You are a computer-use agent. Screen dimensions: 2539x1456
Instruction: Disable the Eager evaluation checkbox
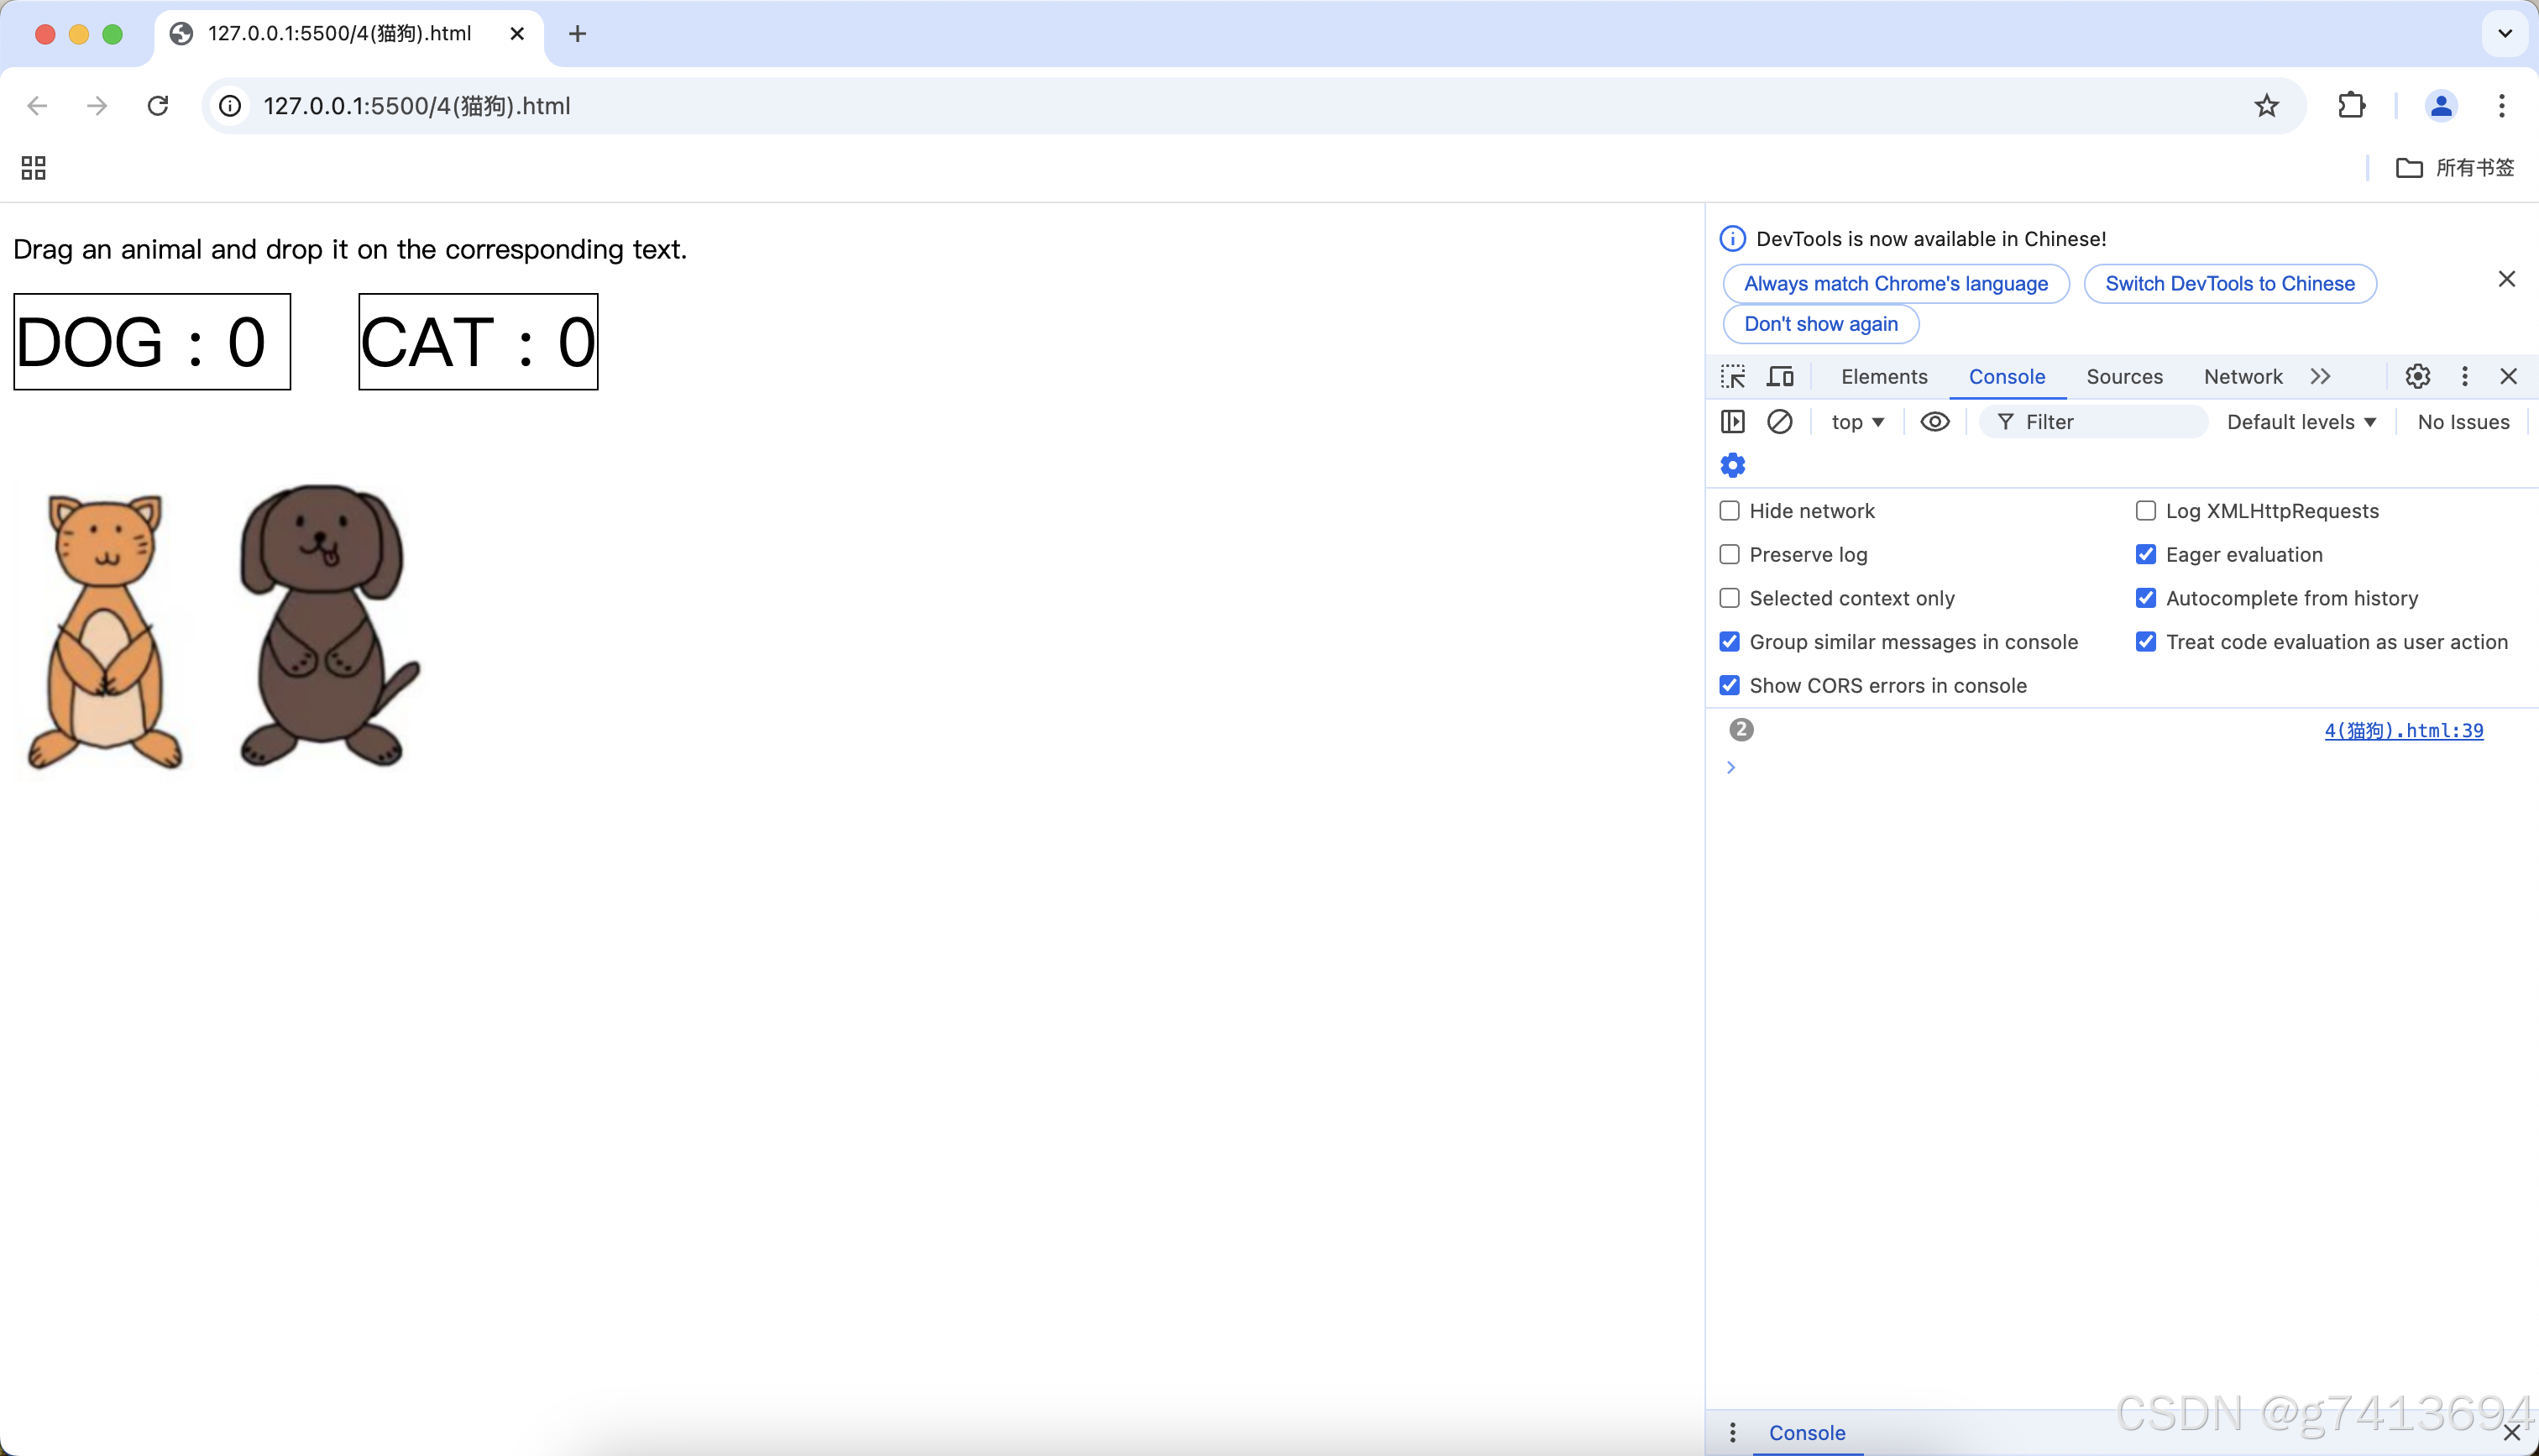point(2145,555)
